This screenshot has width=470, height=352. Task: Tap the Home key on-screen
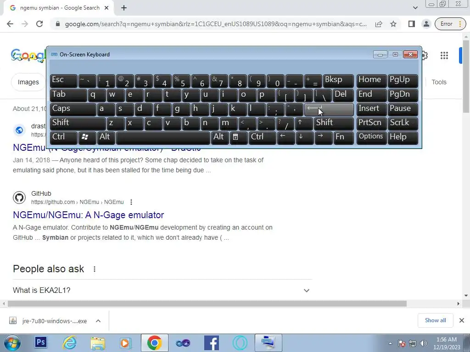click(x=371, y=81)
